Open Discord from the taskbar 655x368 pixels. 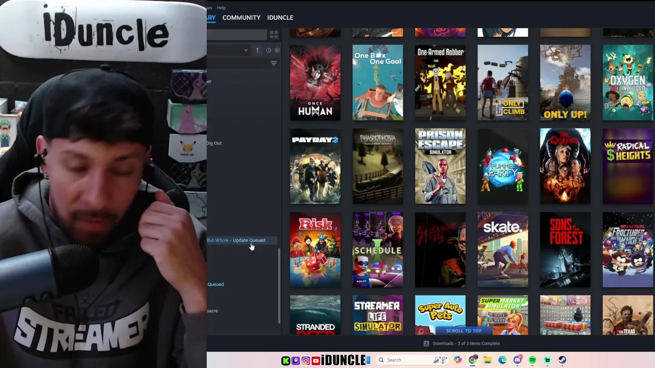pos(517,360)
